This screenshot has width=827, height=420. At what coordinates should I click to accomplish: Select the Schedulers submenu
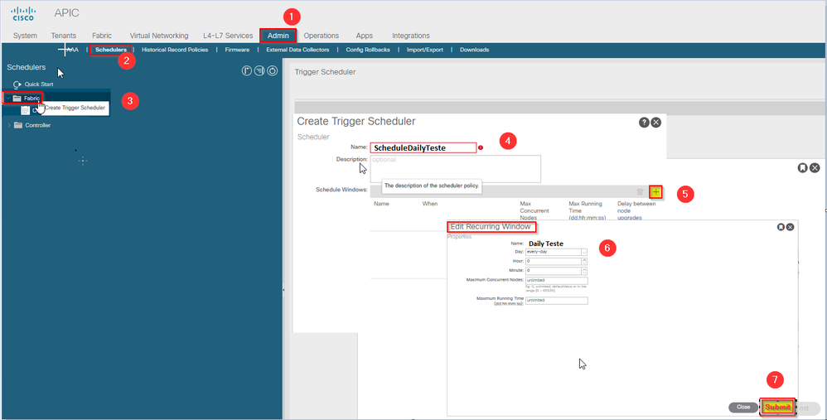coord(111,50)
